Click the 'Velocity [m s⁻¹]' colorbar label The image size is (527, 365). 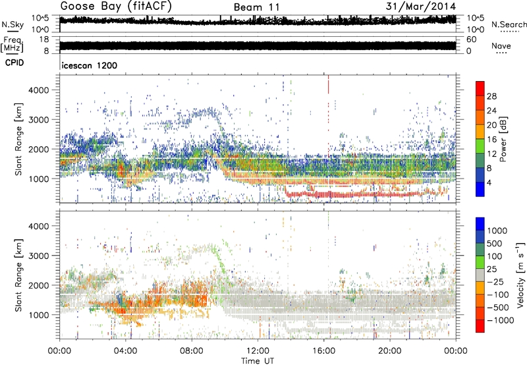(520, 275)
